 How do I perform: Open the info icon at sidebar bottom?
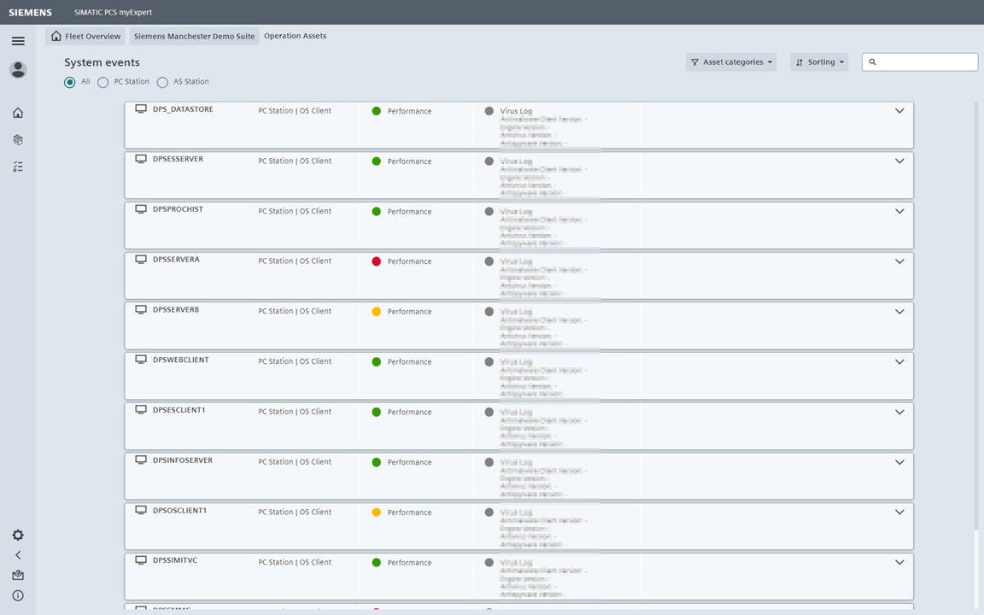[18, 595]
